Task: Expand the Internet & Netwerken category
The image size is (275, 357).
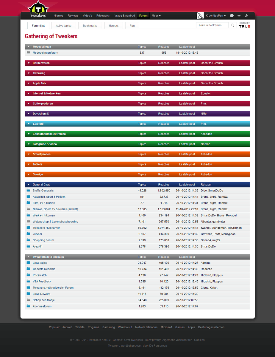Action: 29,93
